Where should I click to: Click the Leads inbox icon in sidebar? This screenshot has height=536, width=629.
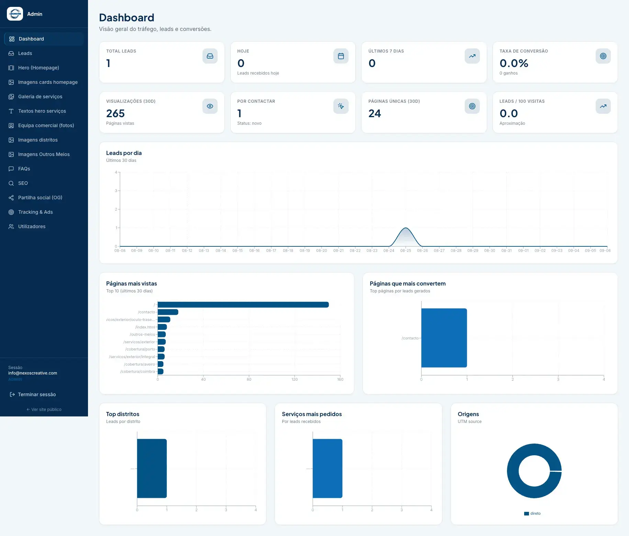tap(11, 53)
